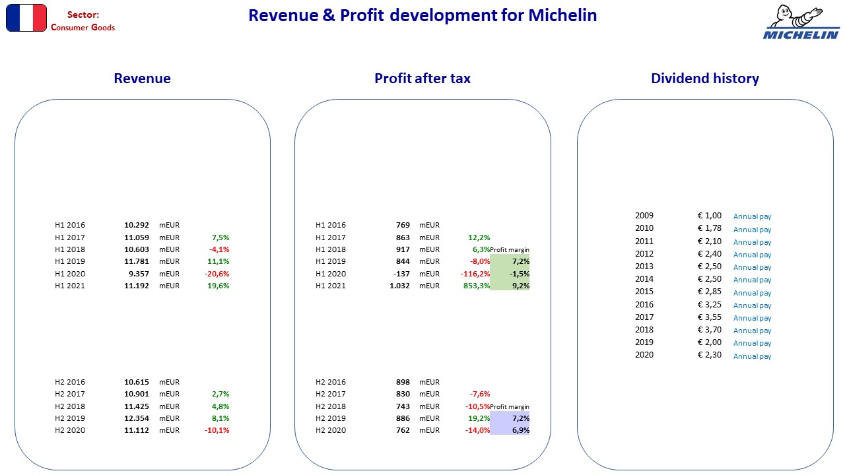Click the H1 2017 revenue value 11.059
This screenshot has width=845, height=475.
pyautogui.click(x=137, y=237)
